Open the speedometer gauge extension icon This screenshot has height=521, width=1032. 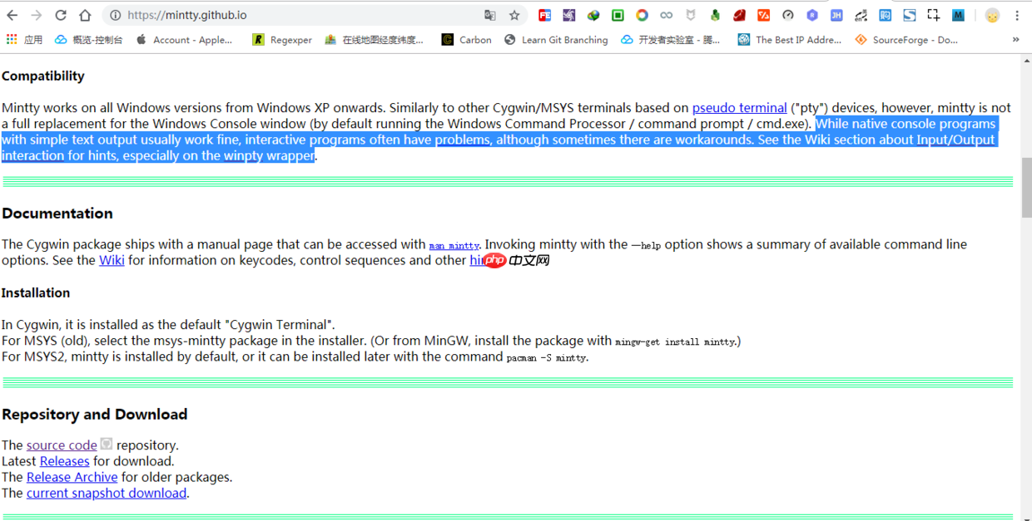click(787, 15)
